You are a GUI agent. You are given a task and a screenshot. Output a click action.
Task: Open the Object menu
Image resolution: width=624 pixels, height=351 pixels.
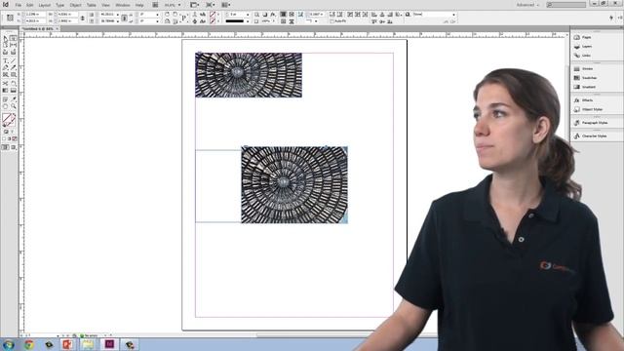76,5
